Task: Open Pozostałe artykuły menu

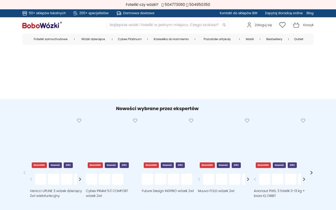Action: pos(217,39)
